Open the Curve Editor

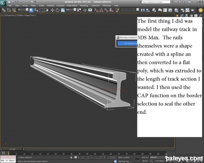165,10
